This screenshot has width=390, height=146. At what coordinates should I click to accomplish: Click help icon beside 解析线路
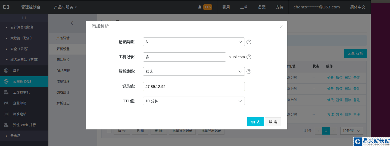point(249,72)
